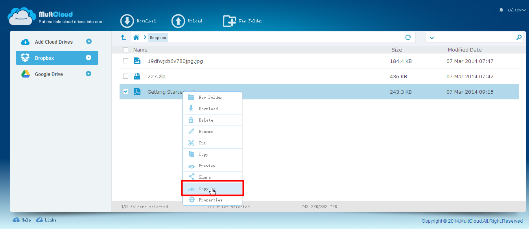The image size is (529, 229).
Task: Click the Upload arrow icon in toolbar
Action: click(x=178, y=21)
